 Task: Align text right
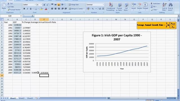59,9
